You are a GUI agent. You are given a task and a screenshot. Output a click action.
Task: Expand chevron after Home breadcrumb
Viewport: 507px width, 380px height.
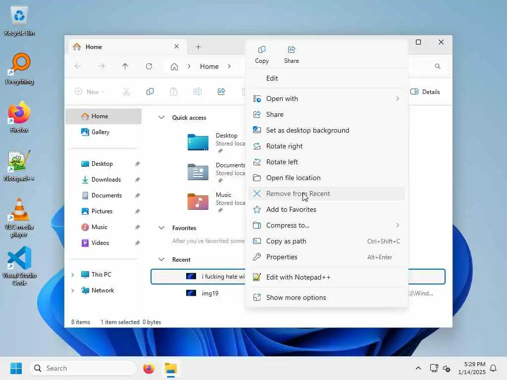click(229, 67)
